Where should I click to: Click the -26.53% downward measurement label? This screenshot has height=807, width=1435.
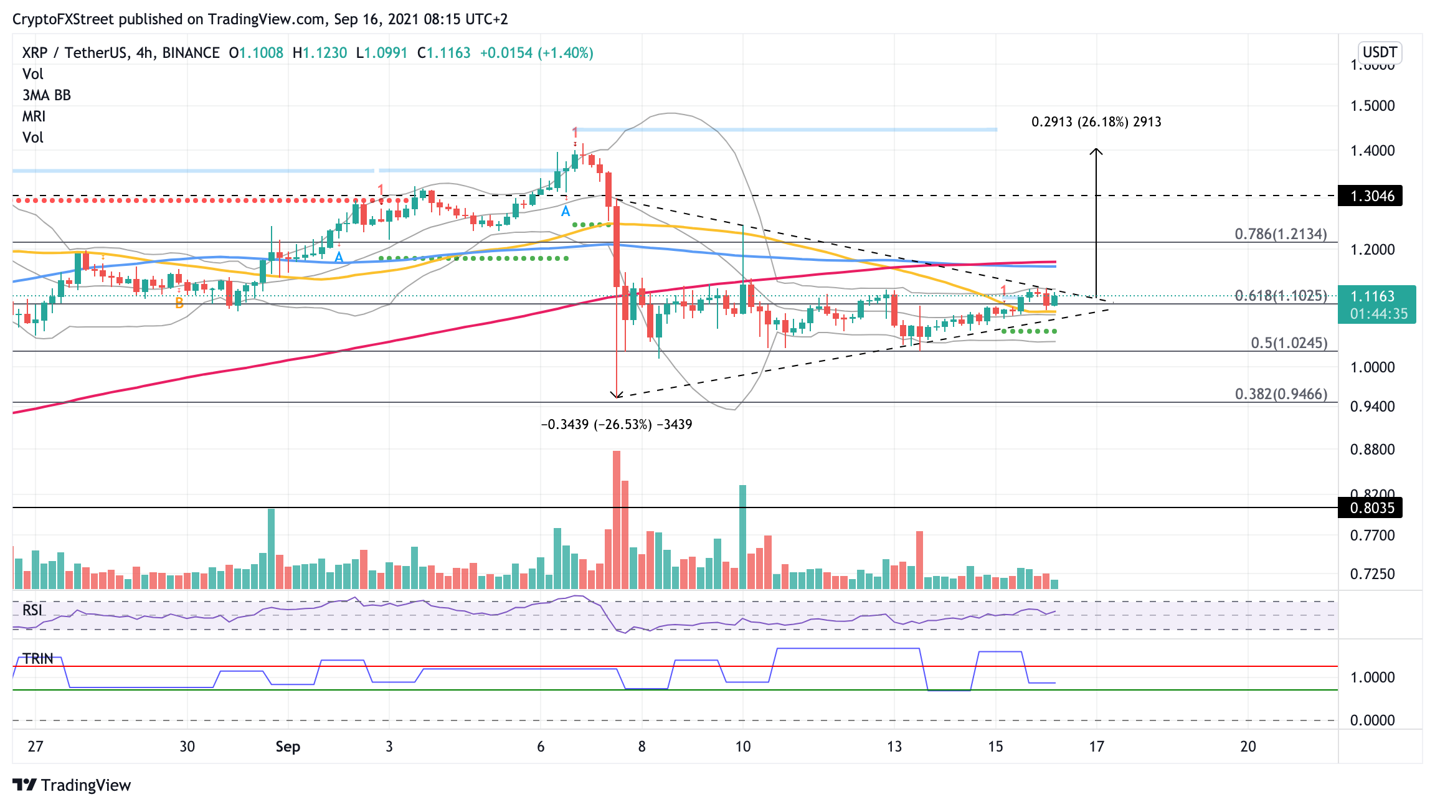617,425
